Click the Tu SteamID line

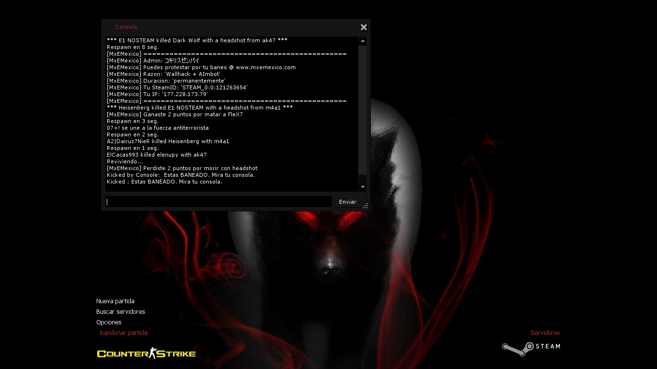coord(177,87)
